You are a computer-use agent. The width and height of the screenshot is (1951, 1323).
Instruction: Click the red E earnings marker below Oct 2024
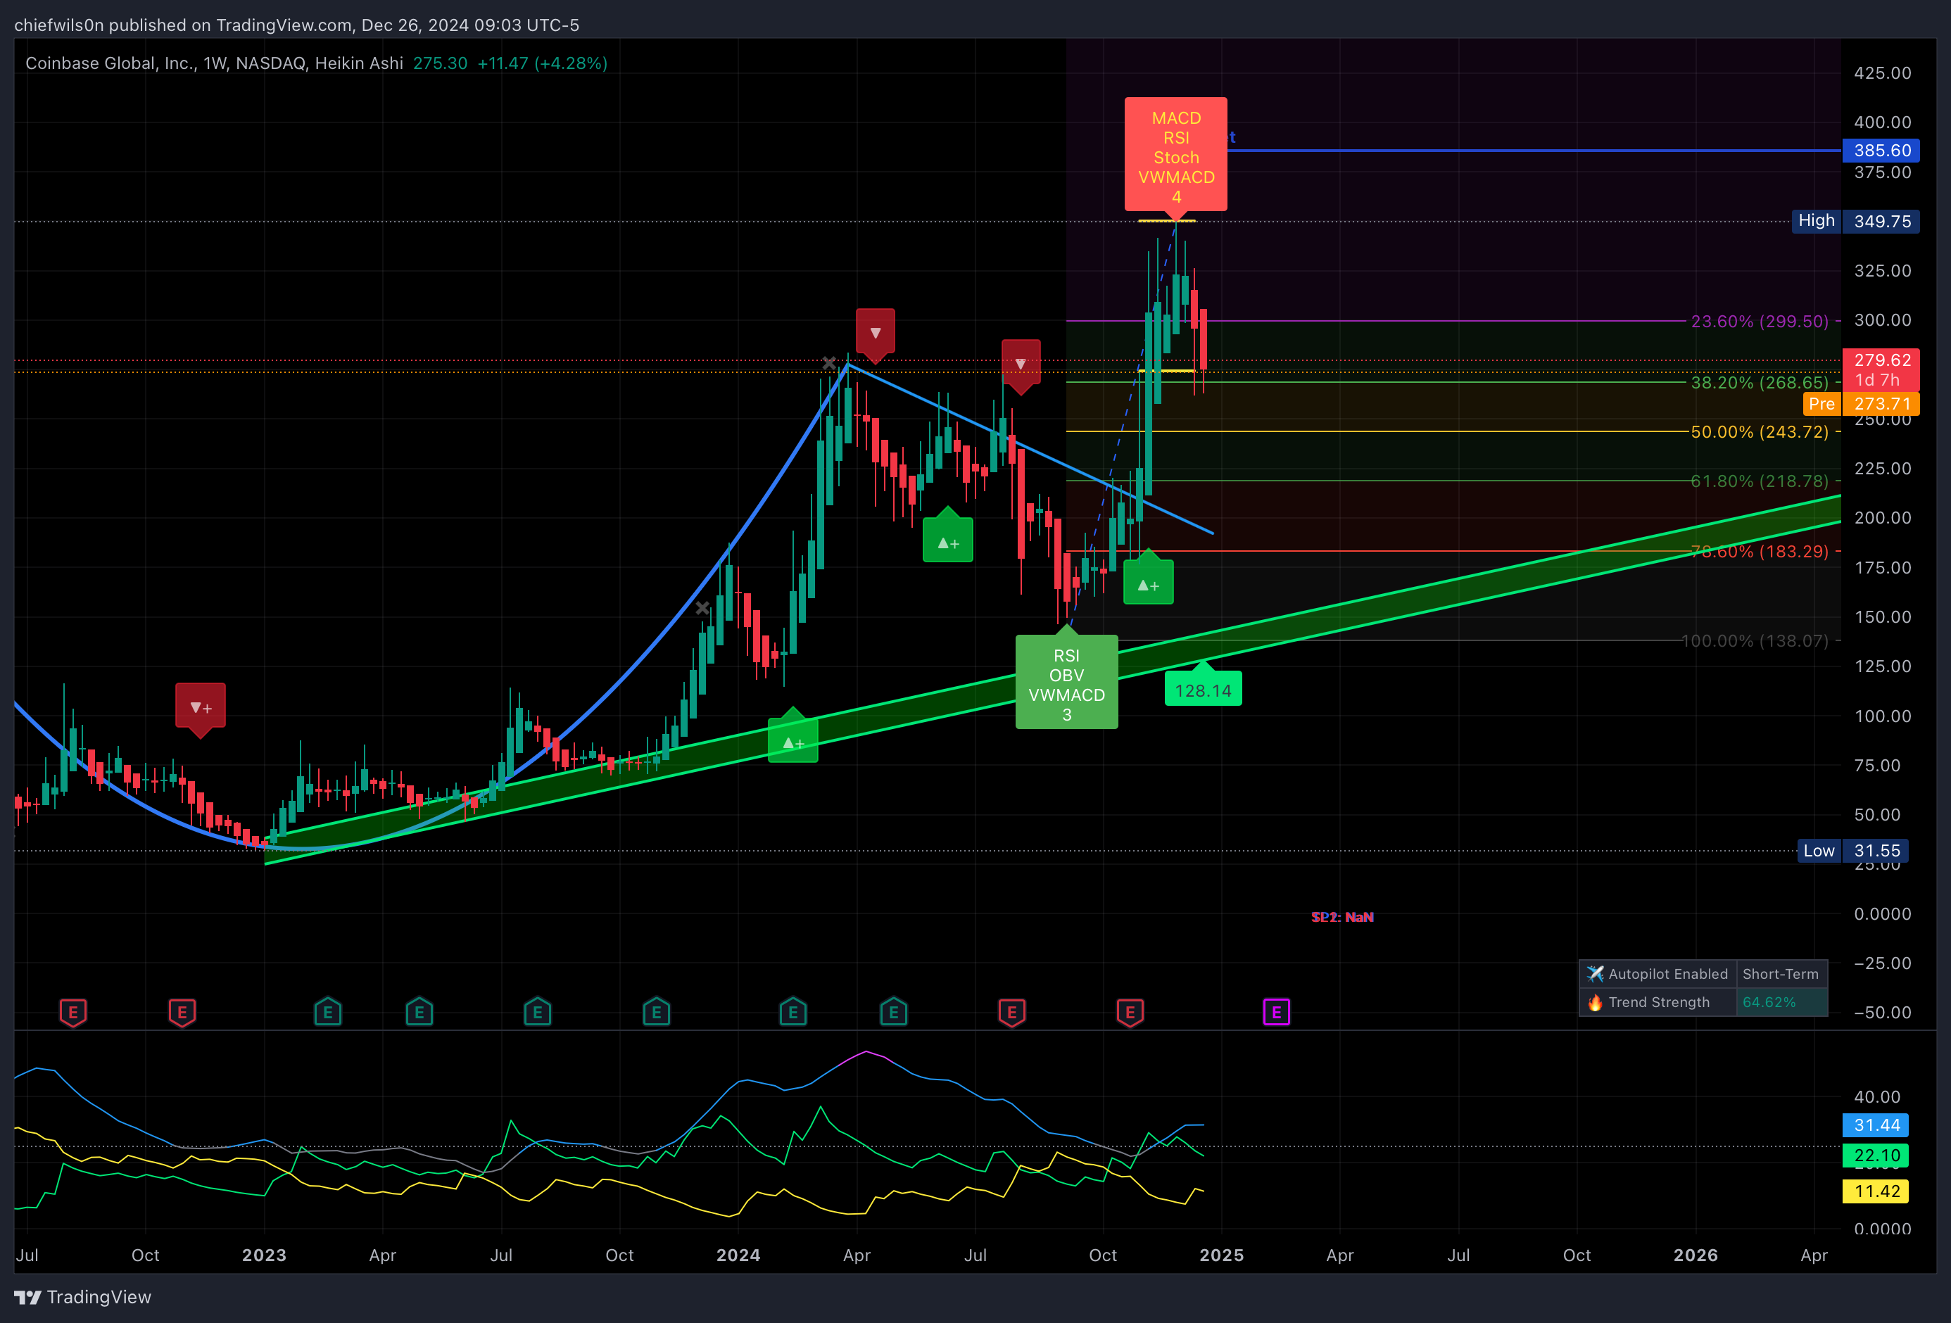[1130, 1013]
